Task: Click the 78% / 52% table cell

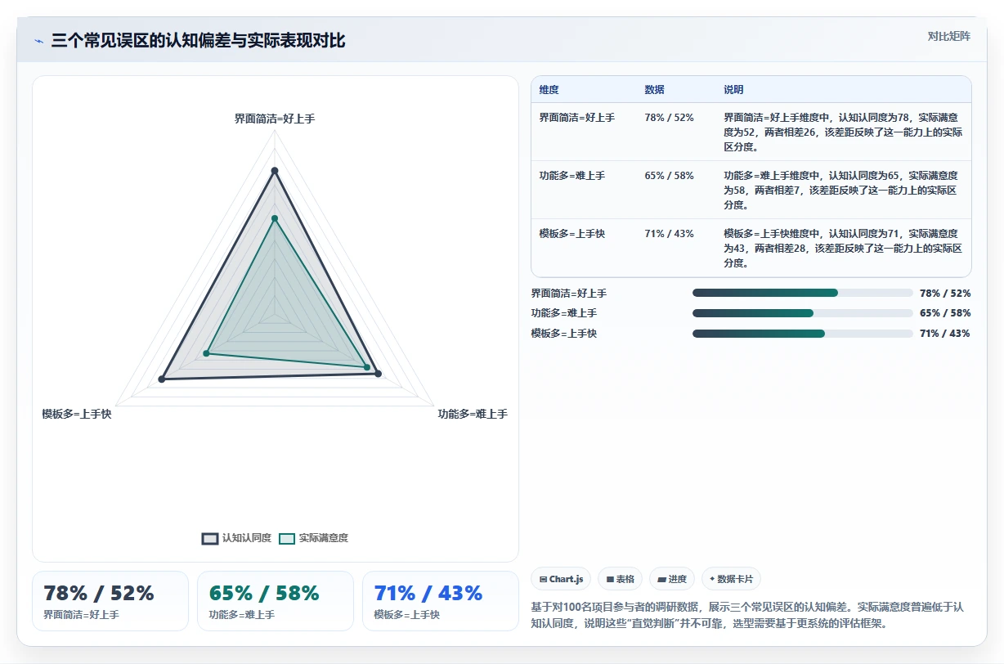Action: [669, 118]
